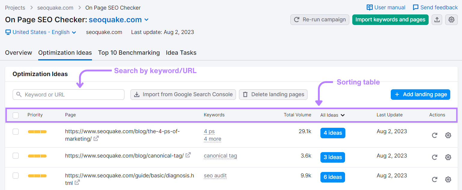Click refresh icon for the diagnosis.html row
The width and height of the screenshot is (462, 190).
pos(434,179)
